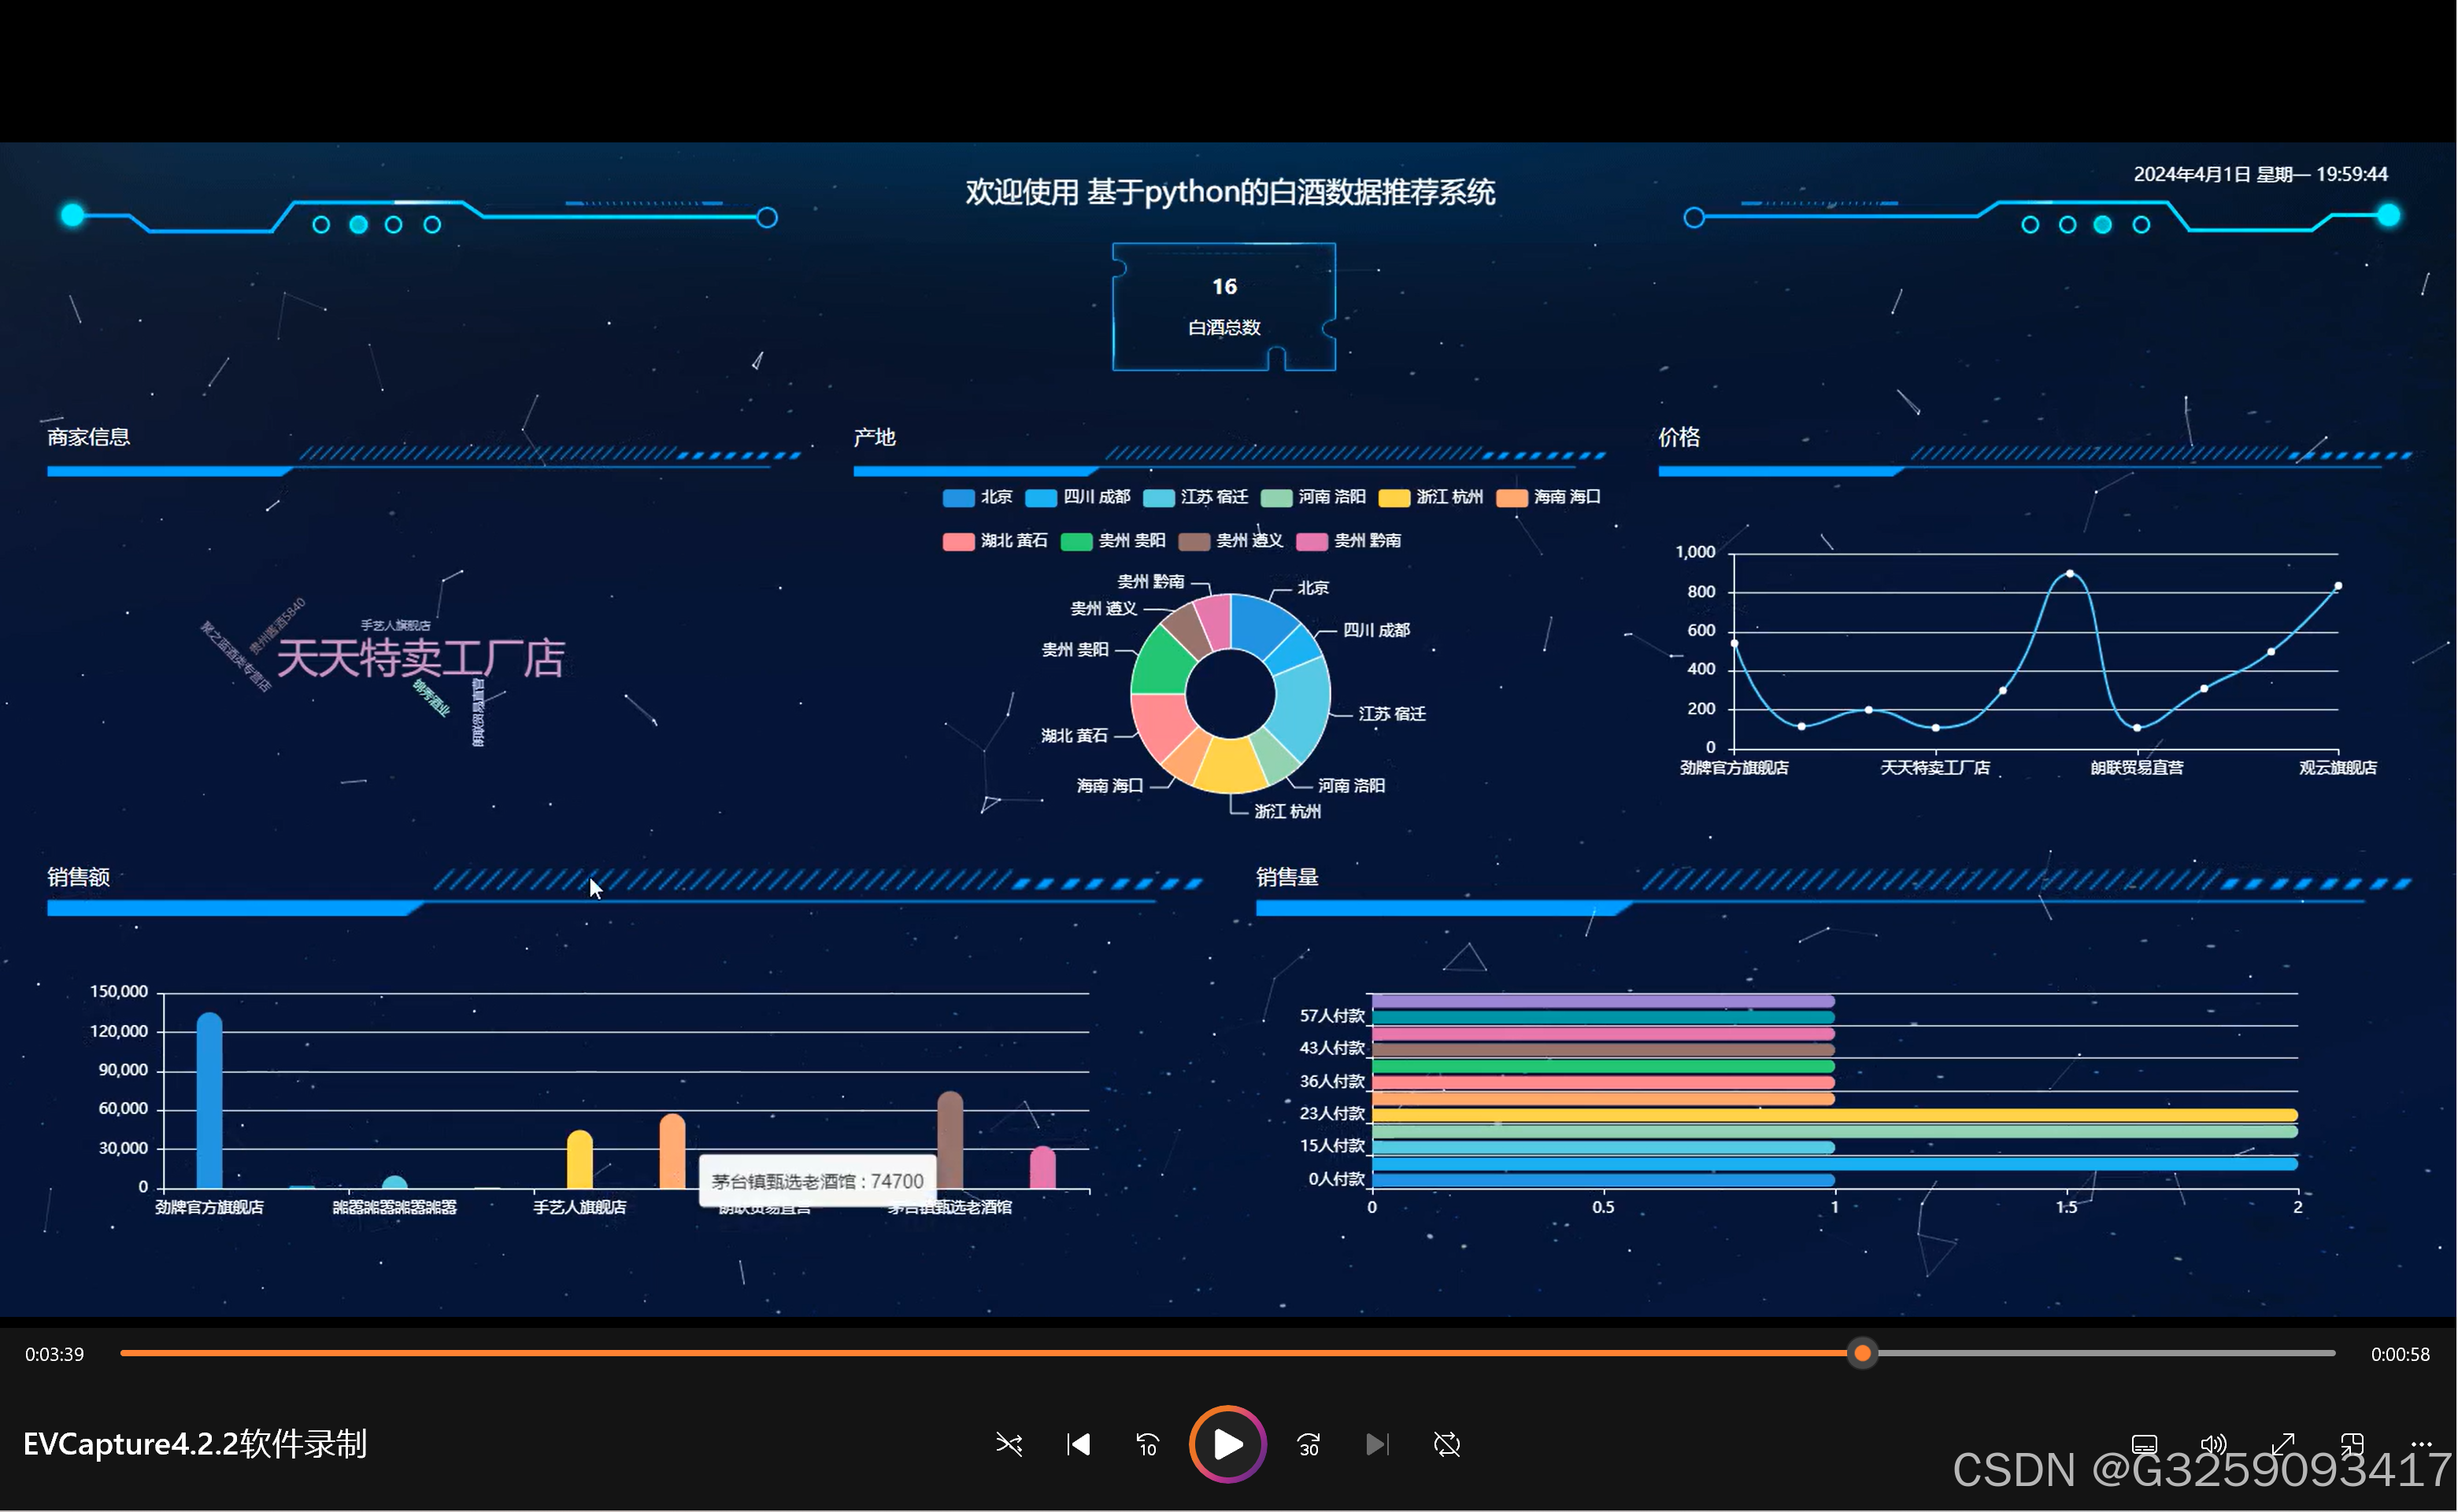The height and width of the screenshot is (1512, 2458).
Task: Click 天天特卖工厂店 in the word cloud
Action: (x=420, y=659)
